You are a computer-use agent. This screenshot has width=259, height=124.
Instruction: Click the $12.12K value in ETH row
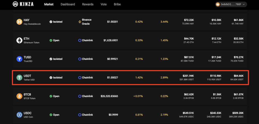pyautogui.click(x=216, y=39)
